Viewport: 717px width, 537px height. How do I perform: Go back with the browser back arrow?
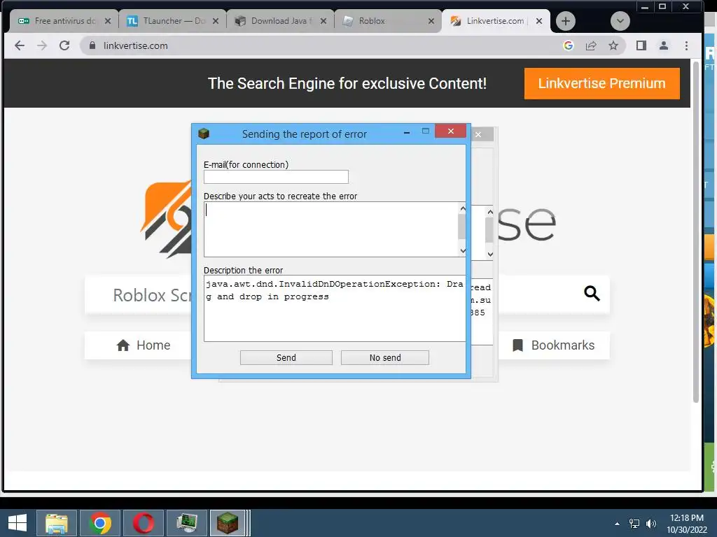(x=20, y=45)
